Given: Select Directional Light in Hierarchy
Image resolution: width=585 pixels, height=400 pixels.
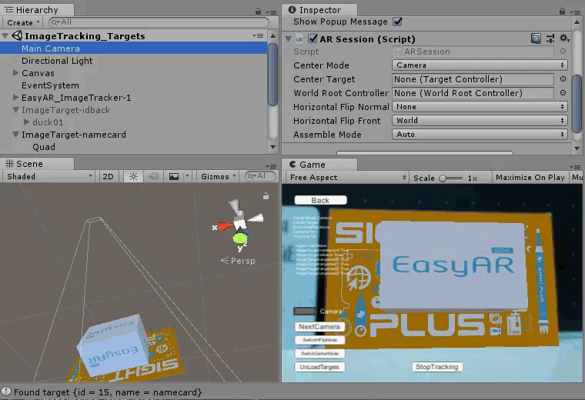Looking at the screenshot, I should [57, 61].
